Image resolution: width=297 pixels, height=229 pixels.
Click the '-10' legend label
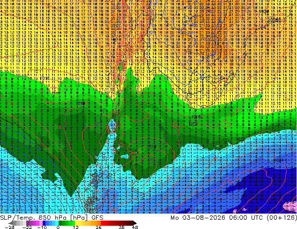click(x=42, y=227)
